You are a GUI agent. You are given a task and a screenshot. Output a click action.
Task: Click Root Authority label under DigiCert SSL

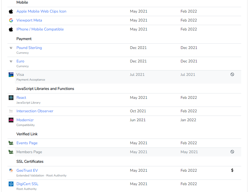[x=27, y=189]
